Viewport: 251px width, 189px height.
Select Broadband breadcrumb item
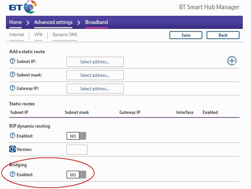[x=96, y=22]
